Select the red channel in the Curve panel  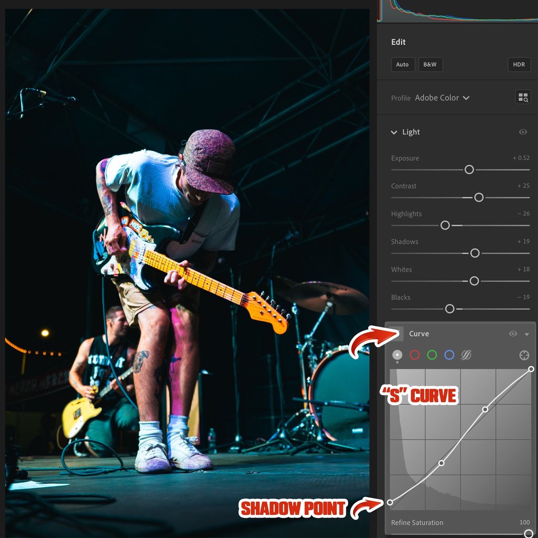(x=415, y=355)
